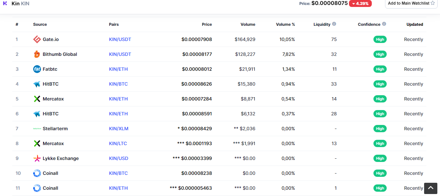Open the KIN/LTC pair link
Viewport: 440px width, 196px height.
pos(118,143)
